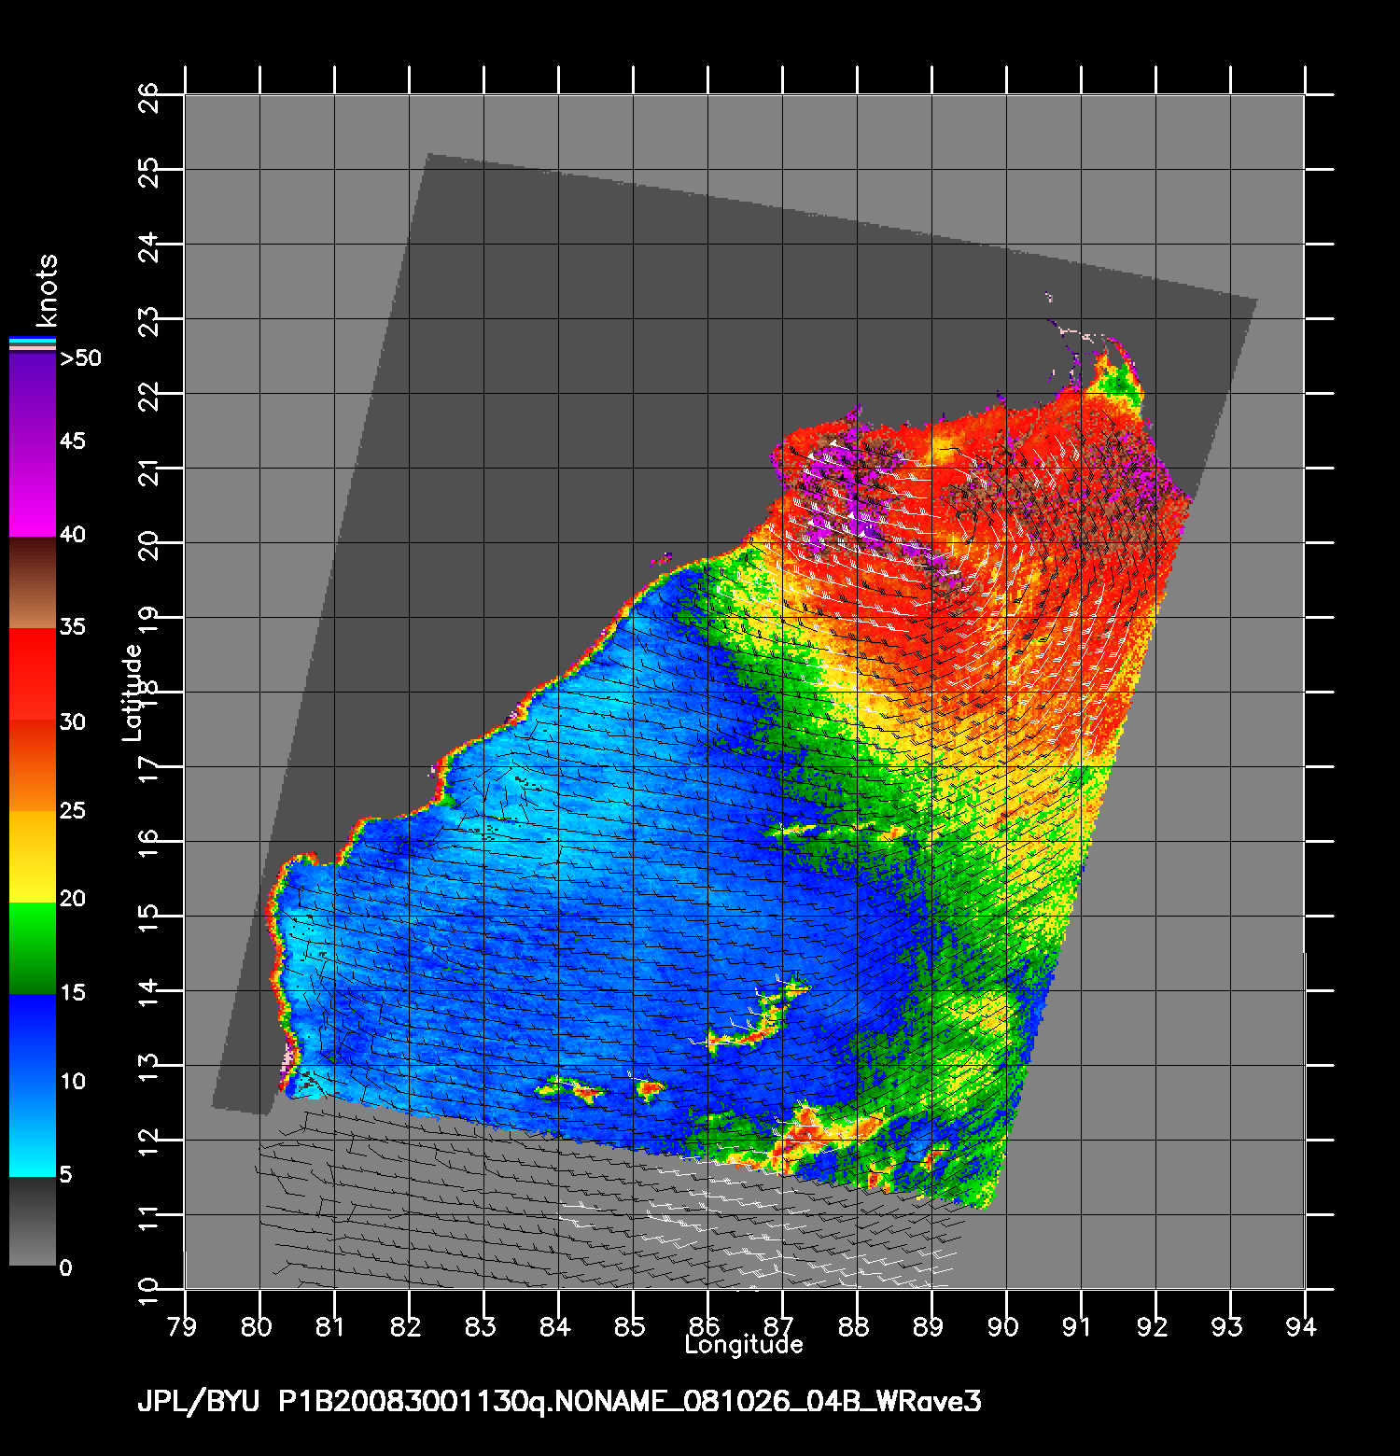Click the '5' label on the color scale
The width and height of the screenshot is (1400, 1456).
pyautogui.click(x=65, y=1174)
